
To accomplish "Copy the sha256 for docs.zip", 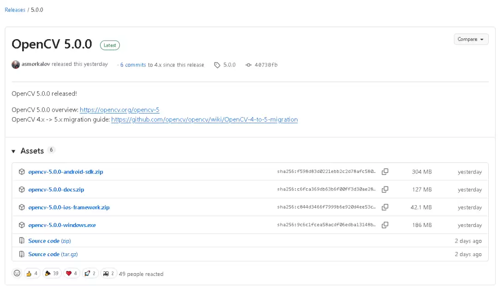I will 385,190.
